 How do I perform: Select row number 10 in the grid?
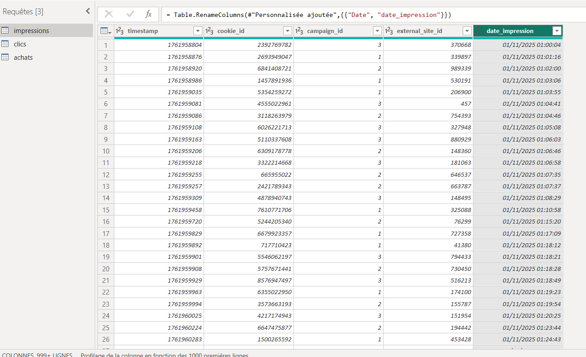tap(106, 151)
